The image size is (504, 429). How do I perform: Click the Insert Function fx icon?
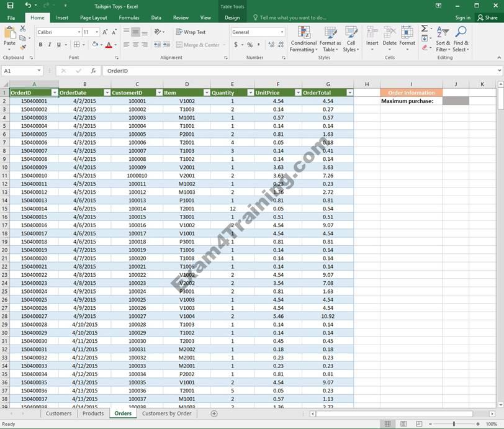coord(93,71)
